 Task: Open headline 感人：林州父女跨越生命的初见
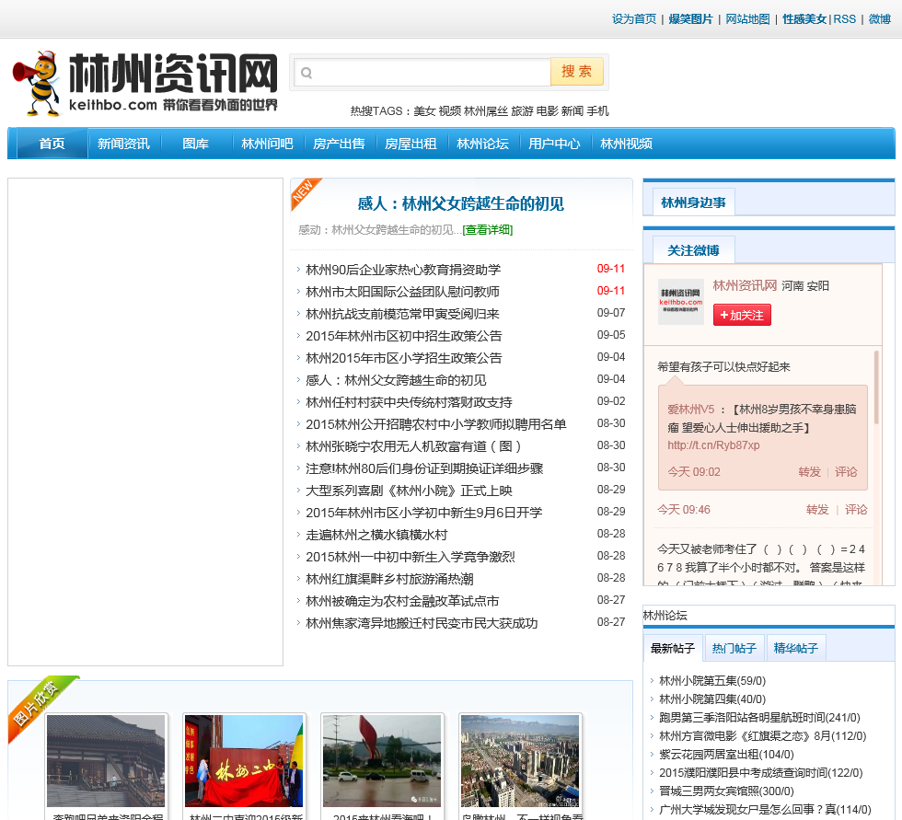tap(461, 203)
